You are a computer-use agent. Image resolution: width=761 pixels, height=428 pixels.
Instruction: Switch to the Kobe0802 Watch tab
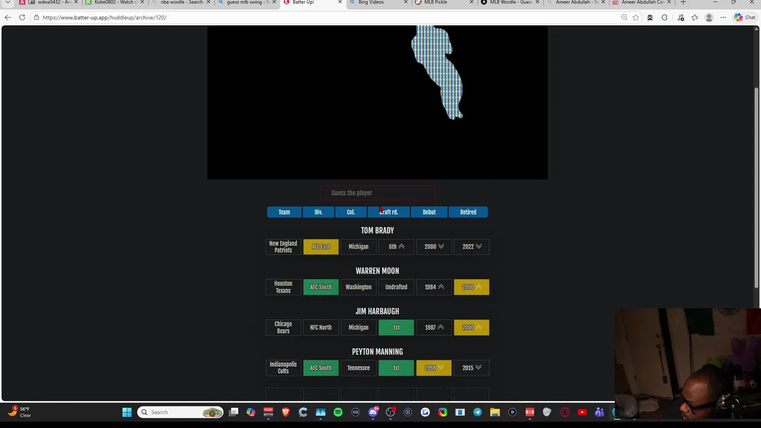coord(114,2)
